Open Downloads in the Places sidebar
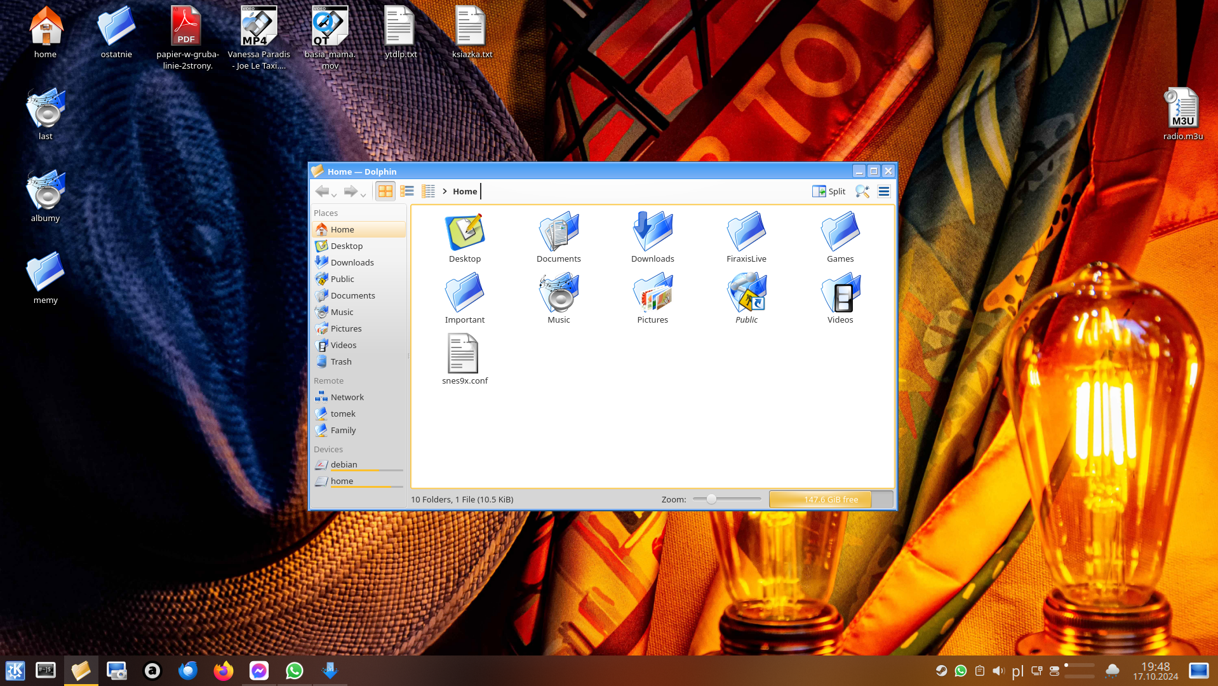1218x686 pixels. click(352, 262)
